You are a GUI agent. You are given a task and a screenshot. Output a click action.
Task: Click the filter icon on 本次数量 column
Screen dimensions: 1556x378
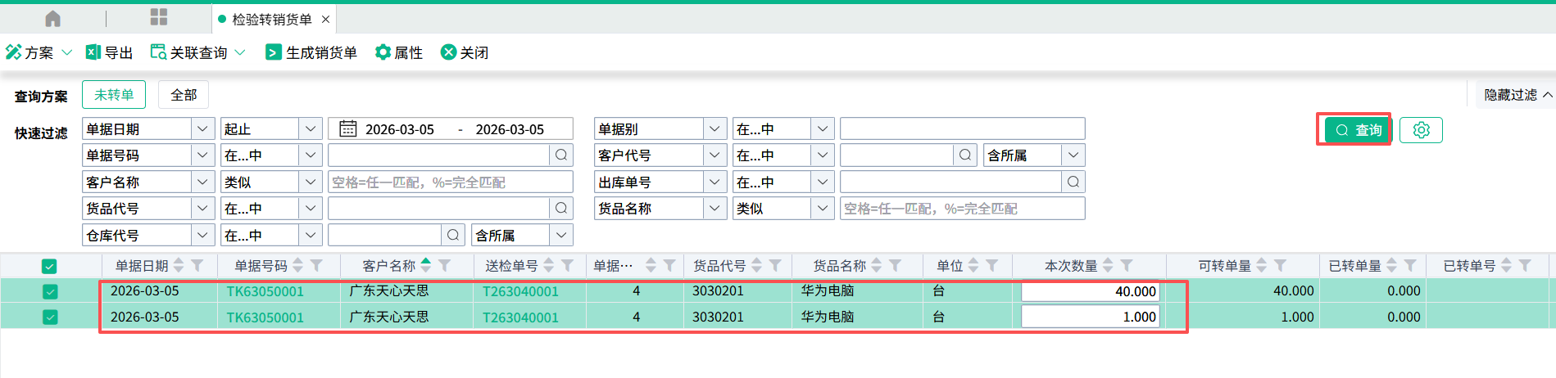tap(1127, 266)
